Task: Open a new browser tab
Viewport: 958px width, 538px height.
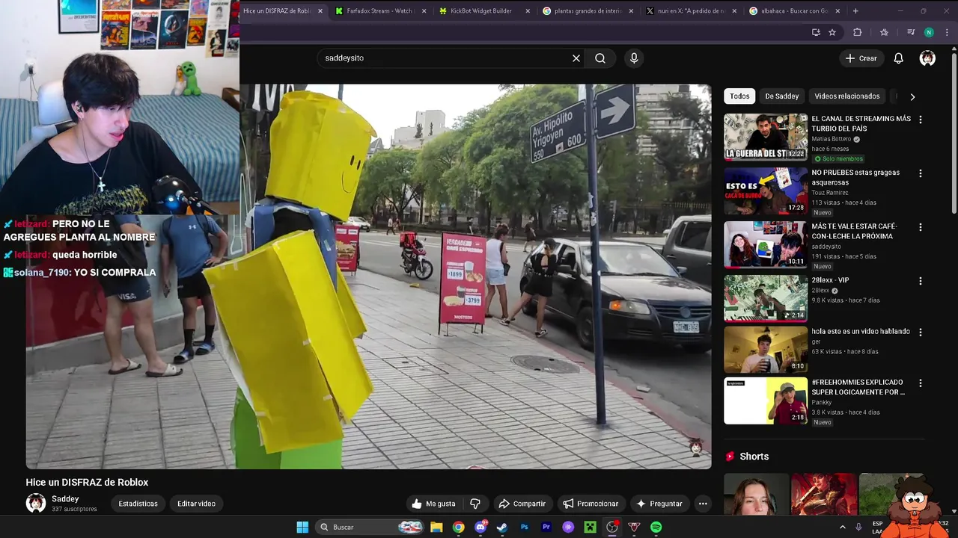Action: click(x=855, y=11)
